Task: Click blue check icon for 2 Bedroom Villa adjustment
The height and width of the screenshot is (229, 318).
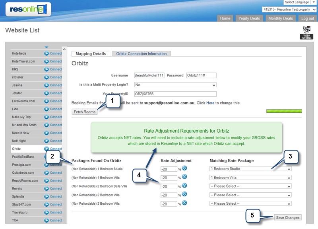Action: [x=184, y=194]
